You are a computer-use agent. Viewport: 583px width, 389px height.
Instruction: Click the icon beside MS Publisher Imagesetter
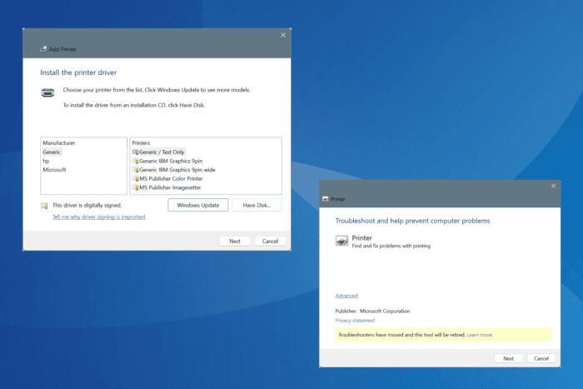point(135,187)
